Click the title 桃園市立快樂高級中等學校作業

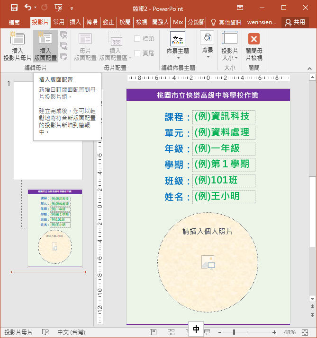[x=208, y=95]
